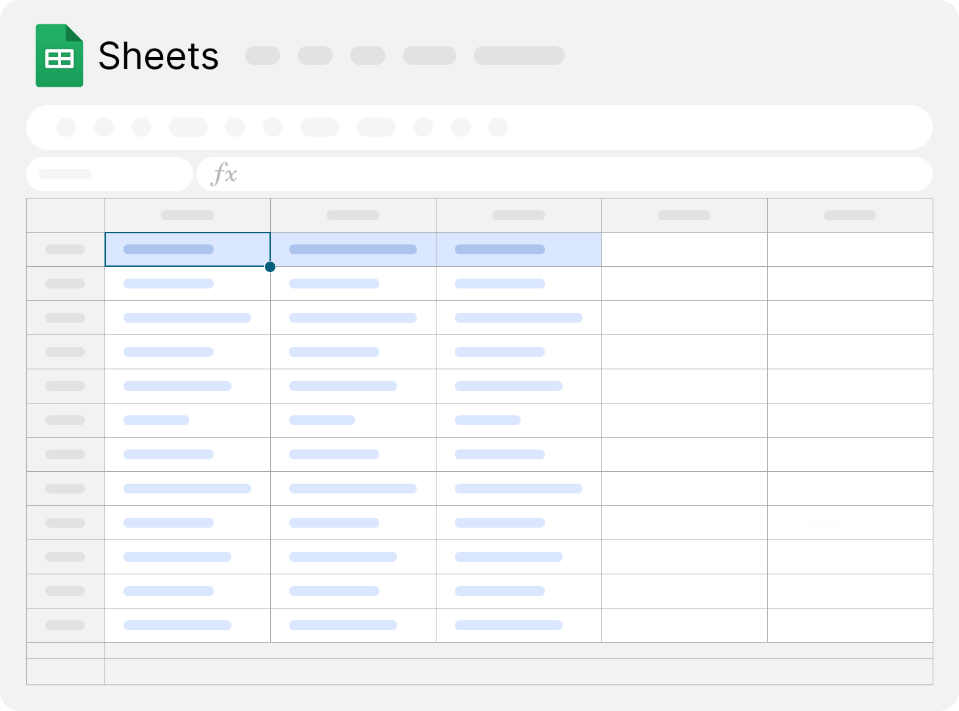Click the first wide pill in toolbar
The height and width of the screenshot is (711, 959).
click(188, 127)
